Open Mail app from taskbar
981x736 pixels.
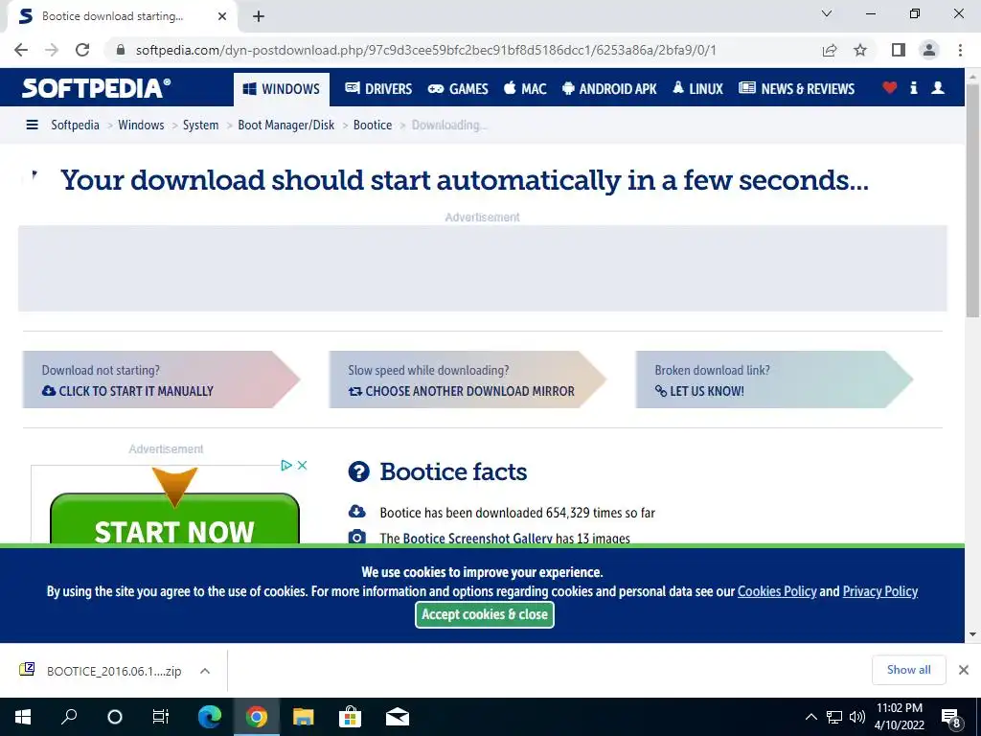coord(398,717)
